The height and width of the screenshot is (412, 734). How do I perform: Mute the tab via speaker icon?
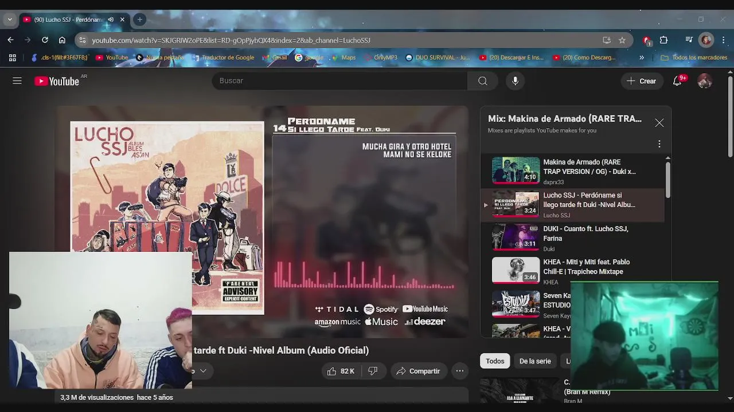111,19
